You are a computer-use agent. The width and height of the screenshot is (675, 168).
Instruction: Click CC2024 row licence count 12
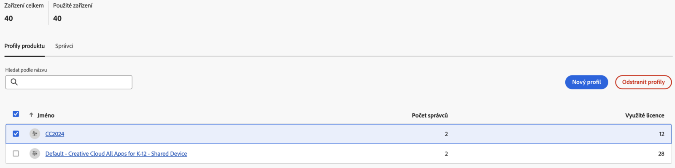point(661,134)
